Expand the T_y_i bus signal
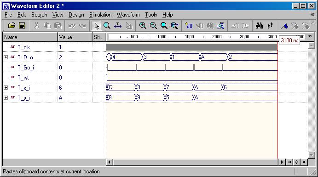The width and height of the screenshot is (318, 177). (x=6, y=97)
